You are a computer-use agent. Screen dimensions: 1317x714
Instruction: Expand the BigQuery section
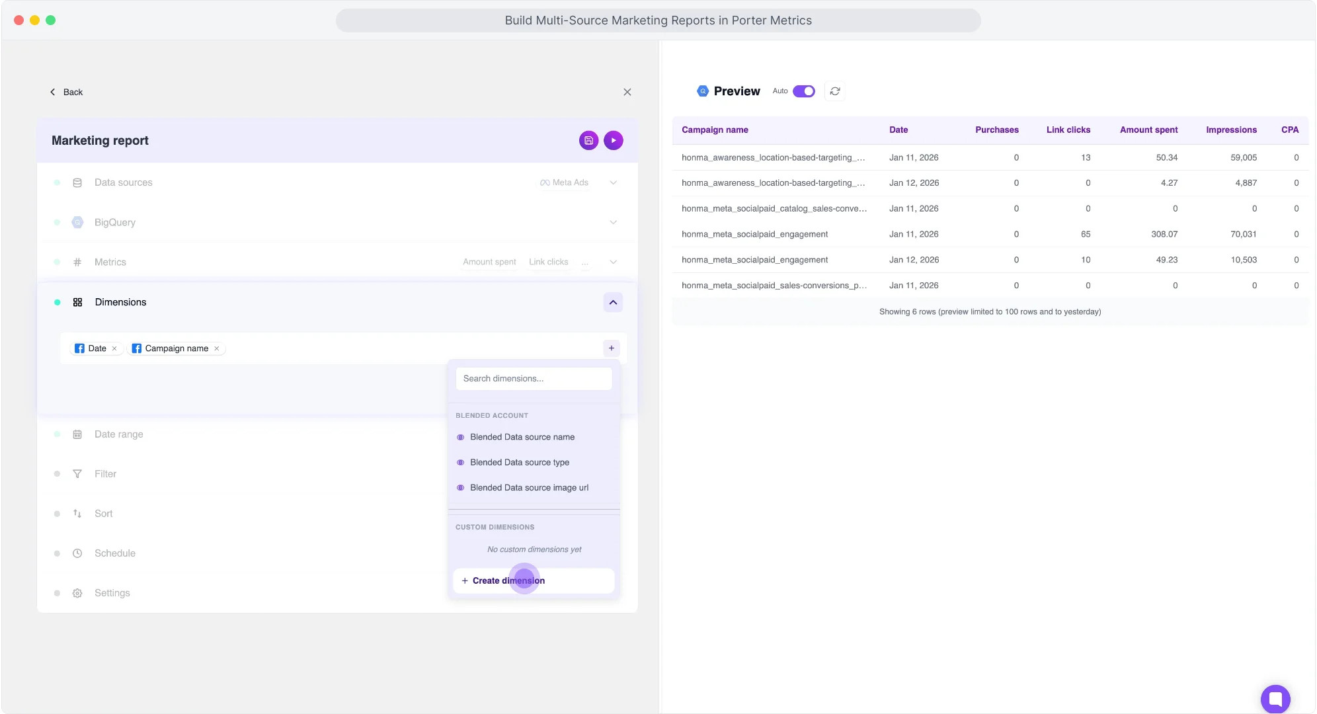point(613,222)
